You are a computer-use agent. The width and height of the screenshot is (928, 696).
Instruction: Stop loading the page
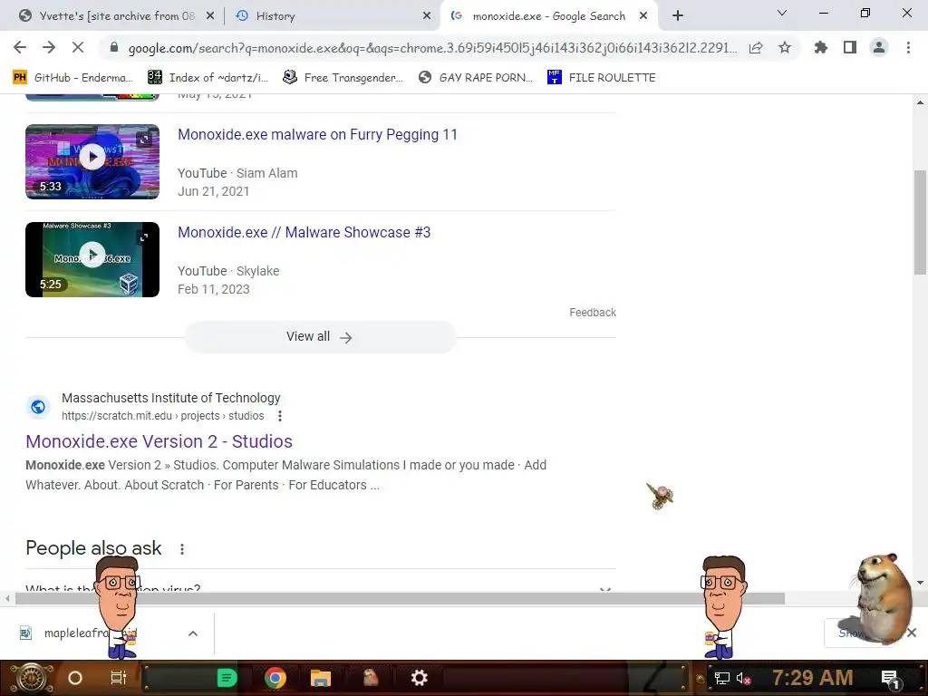click(x=78, y=47)
